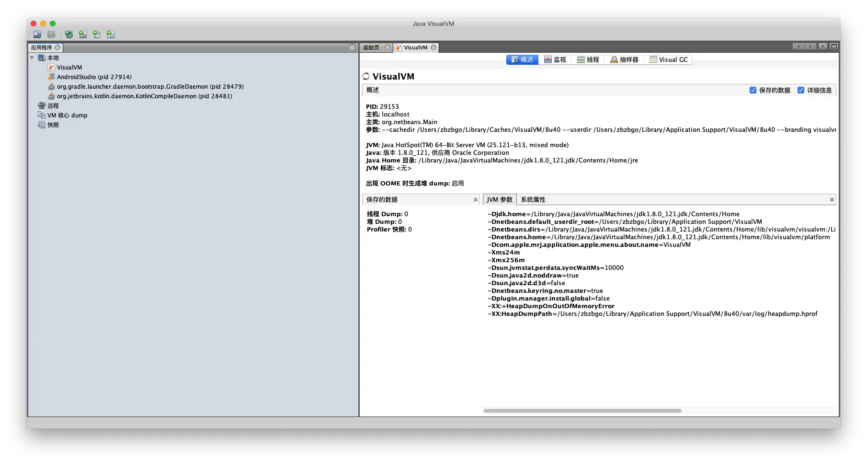Click the 线程 Dump: 0 line
Image resolution: width=867 pixels, height=464 pixels.
pos(388,214)
